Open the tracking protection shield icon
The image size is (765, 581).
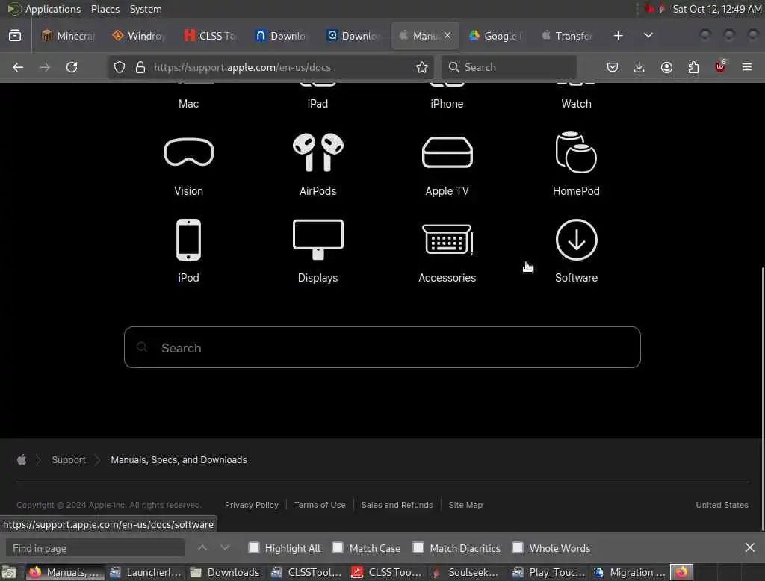(120, 67)
